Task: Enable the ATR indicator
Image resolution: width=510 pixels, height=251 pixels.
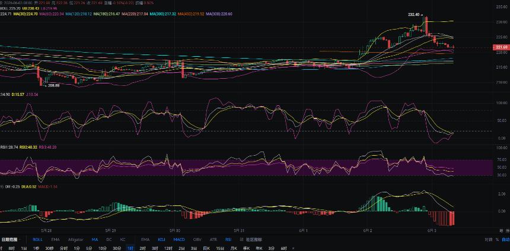Action: click(x=213, y=240)
